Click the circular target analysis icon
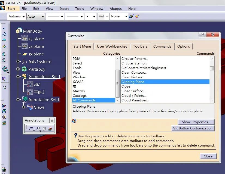The image size is (225, 174). [4, 117]
